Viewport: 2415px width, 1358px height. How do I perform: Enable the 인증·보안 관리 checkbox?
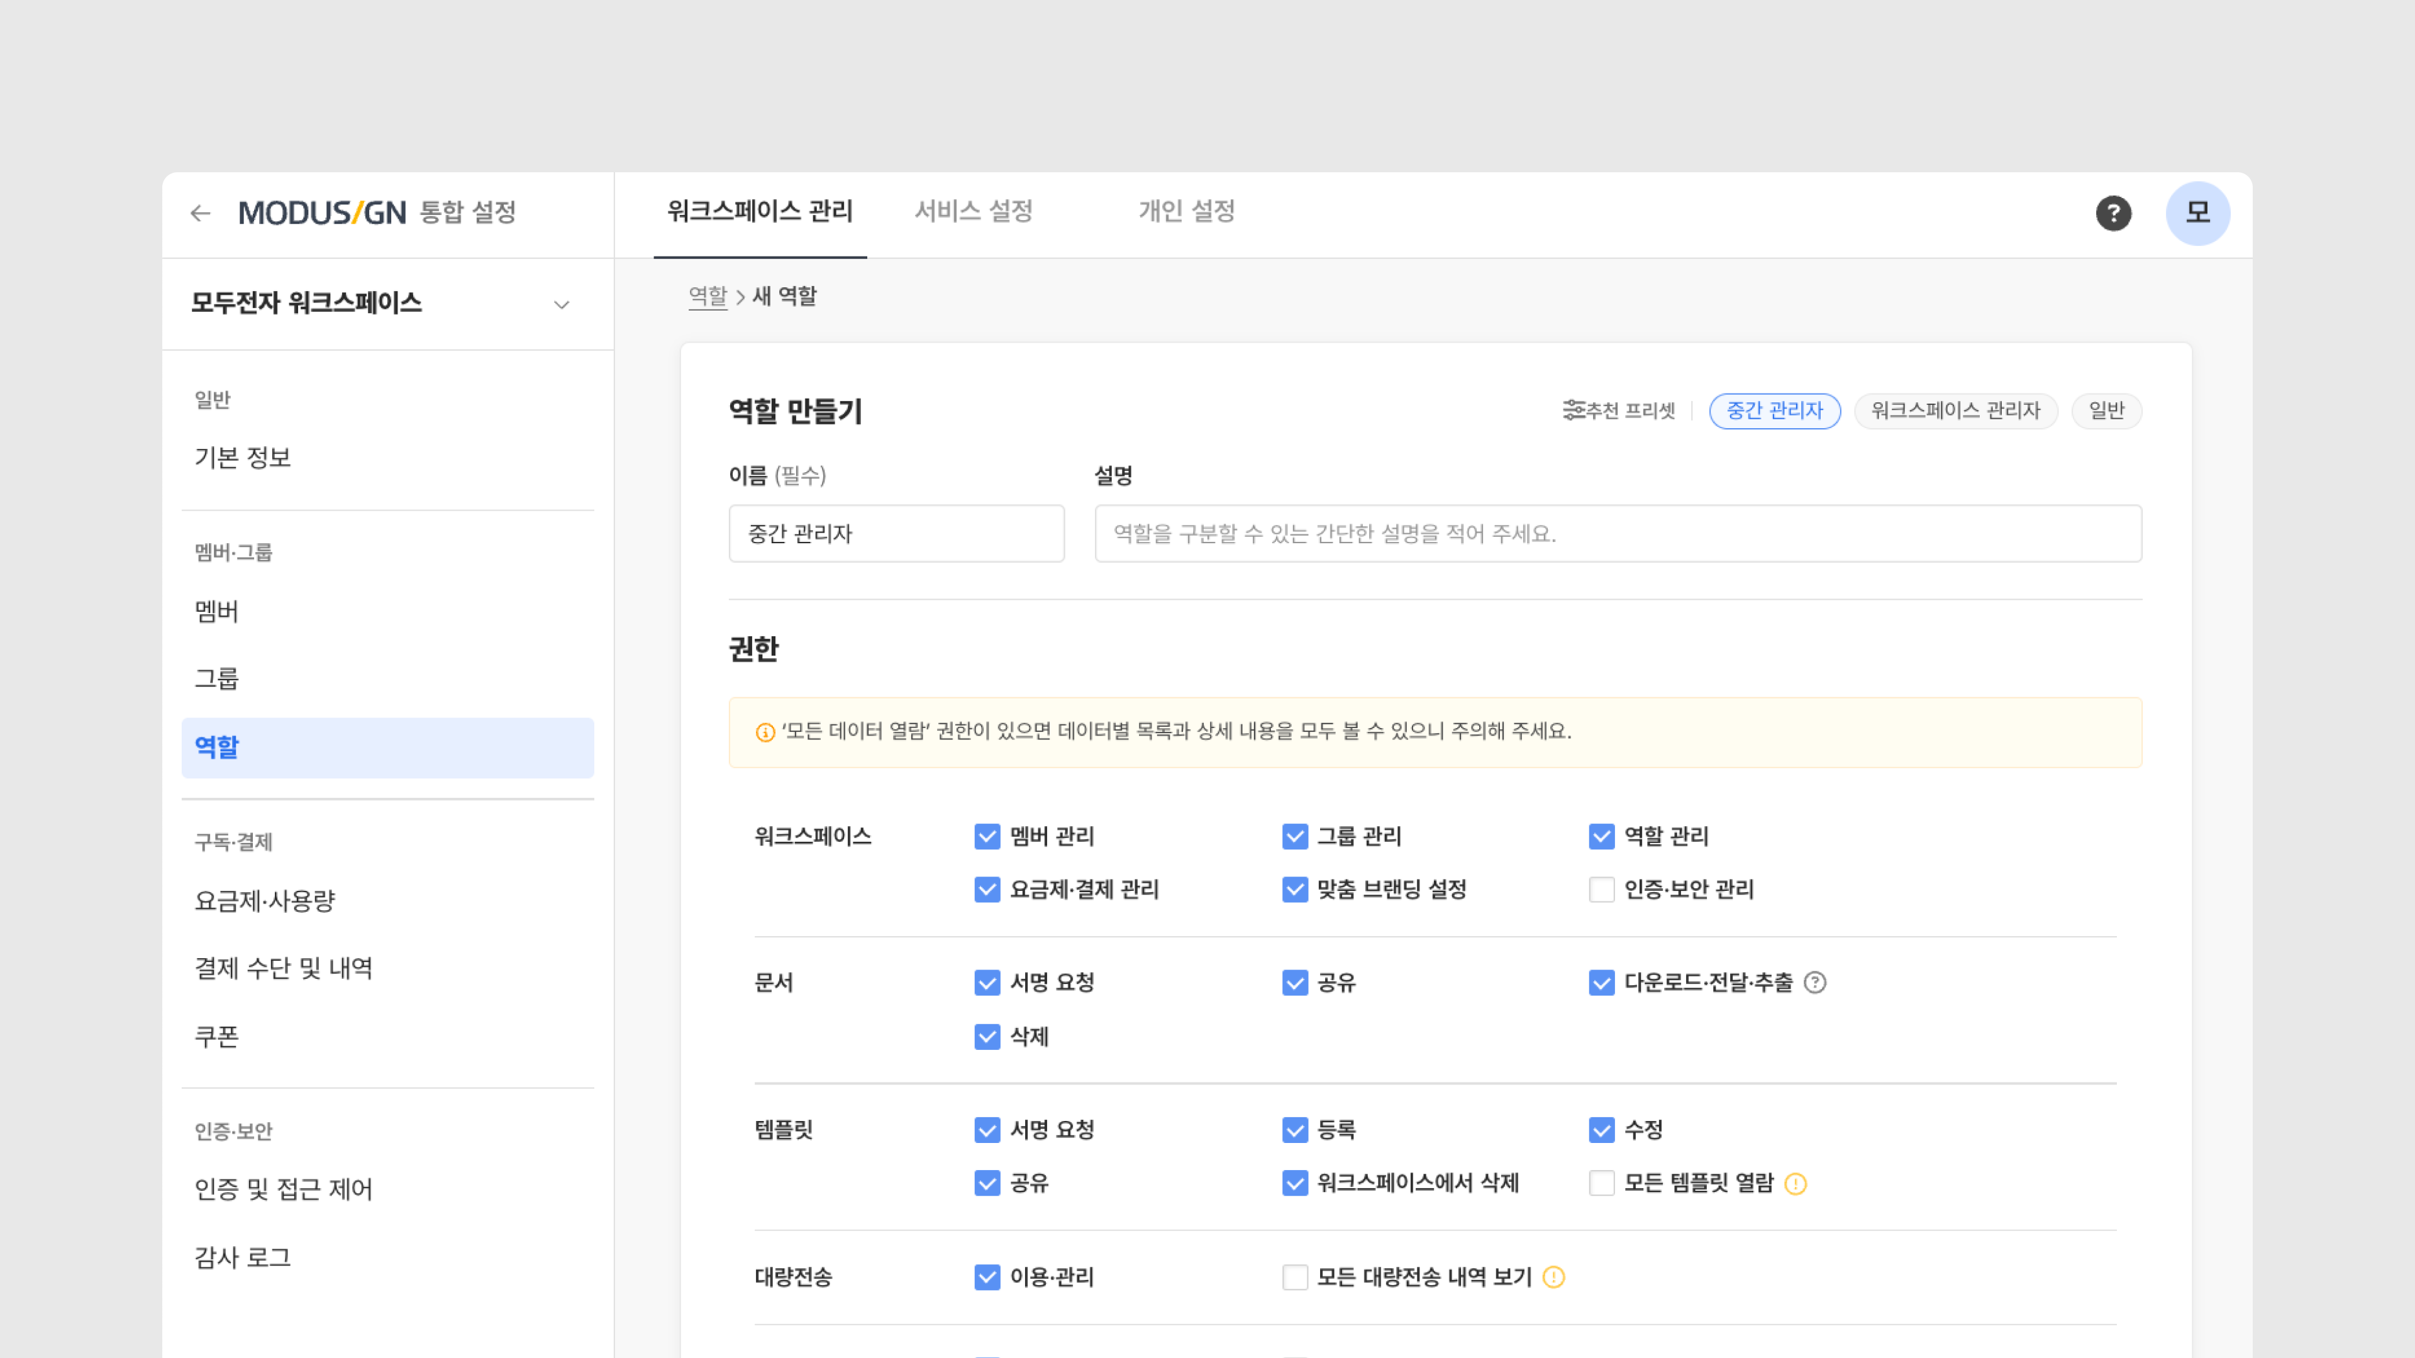click(x=1601, y=890)
